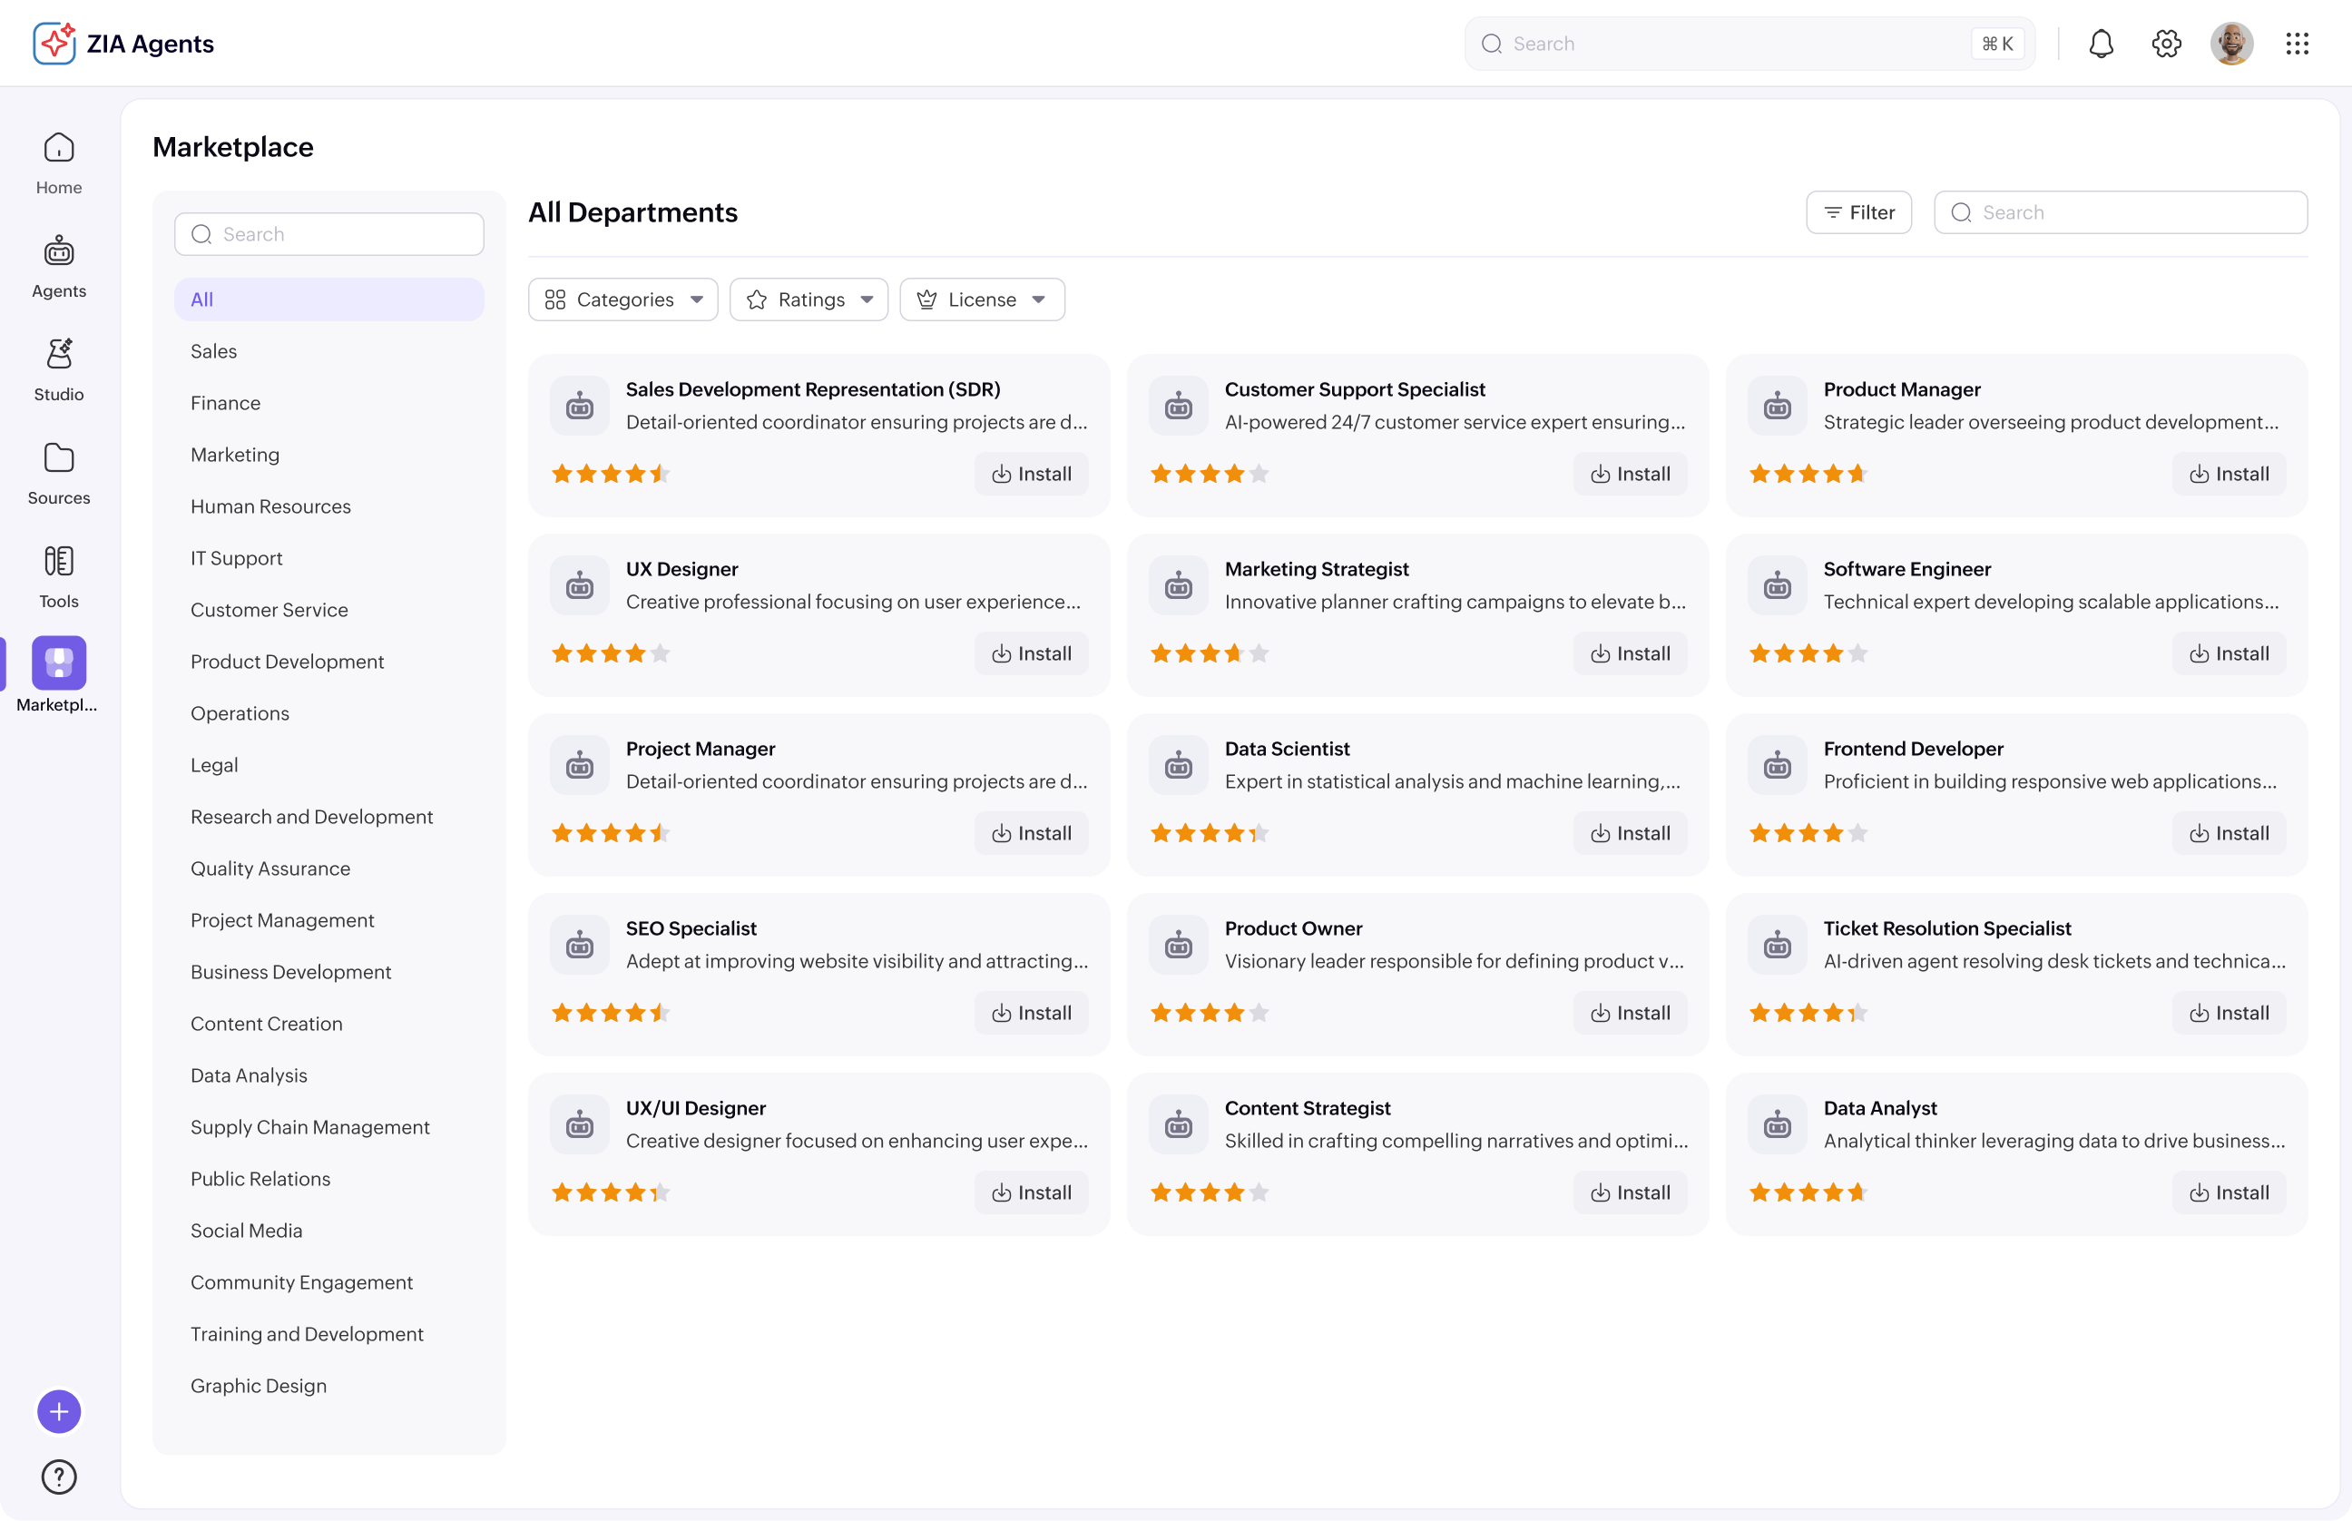Click the Frontend Developer agent icon
Screen dimensions: 2352x1521
[1778, 765]
